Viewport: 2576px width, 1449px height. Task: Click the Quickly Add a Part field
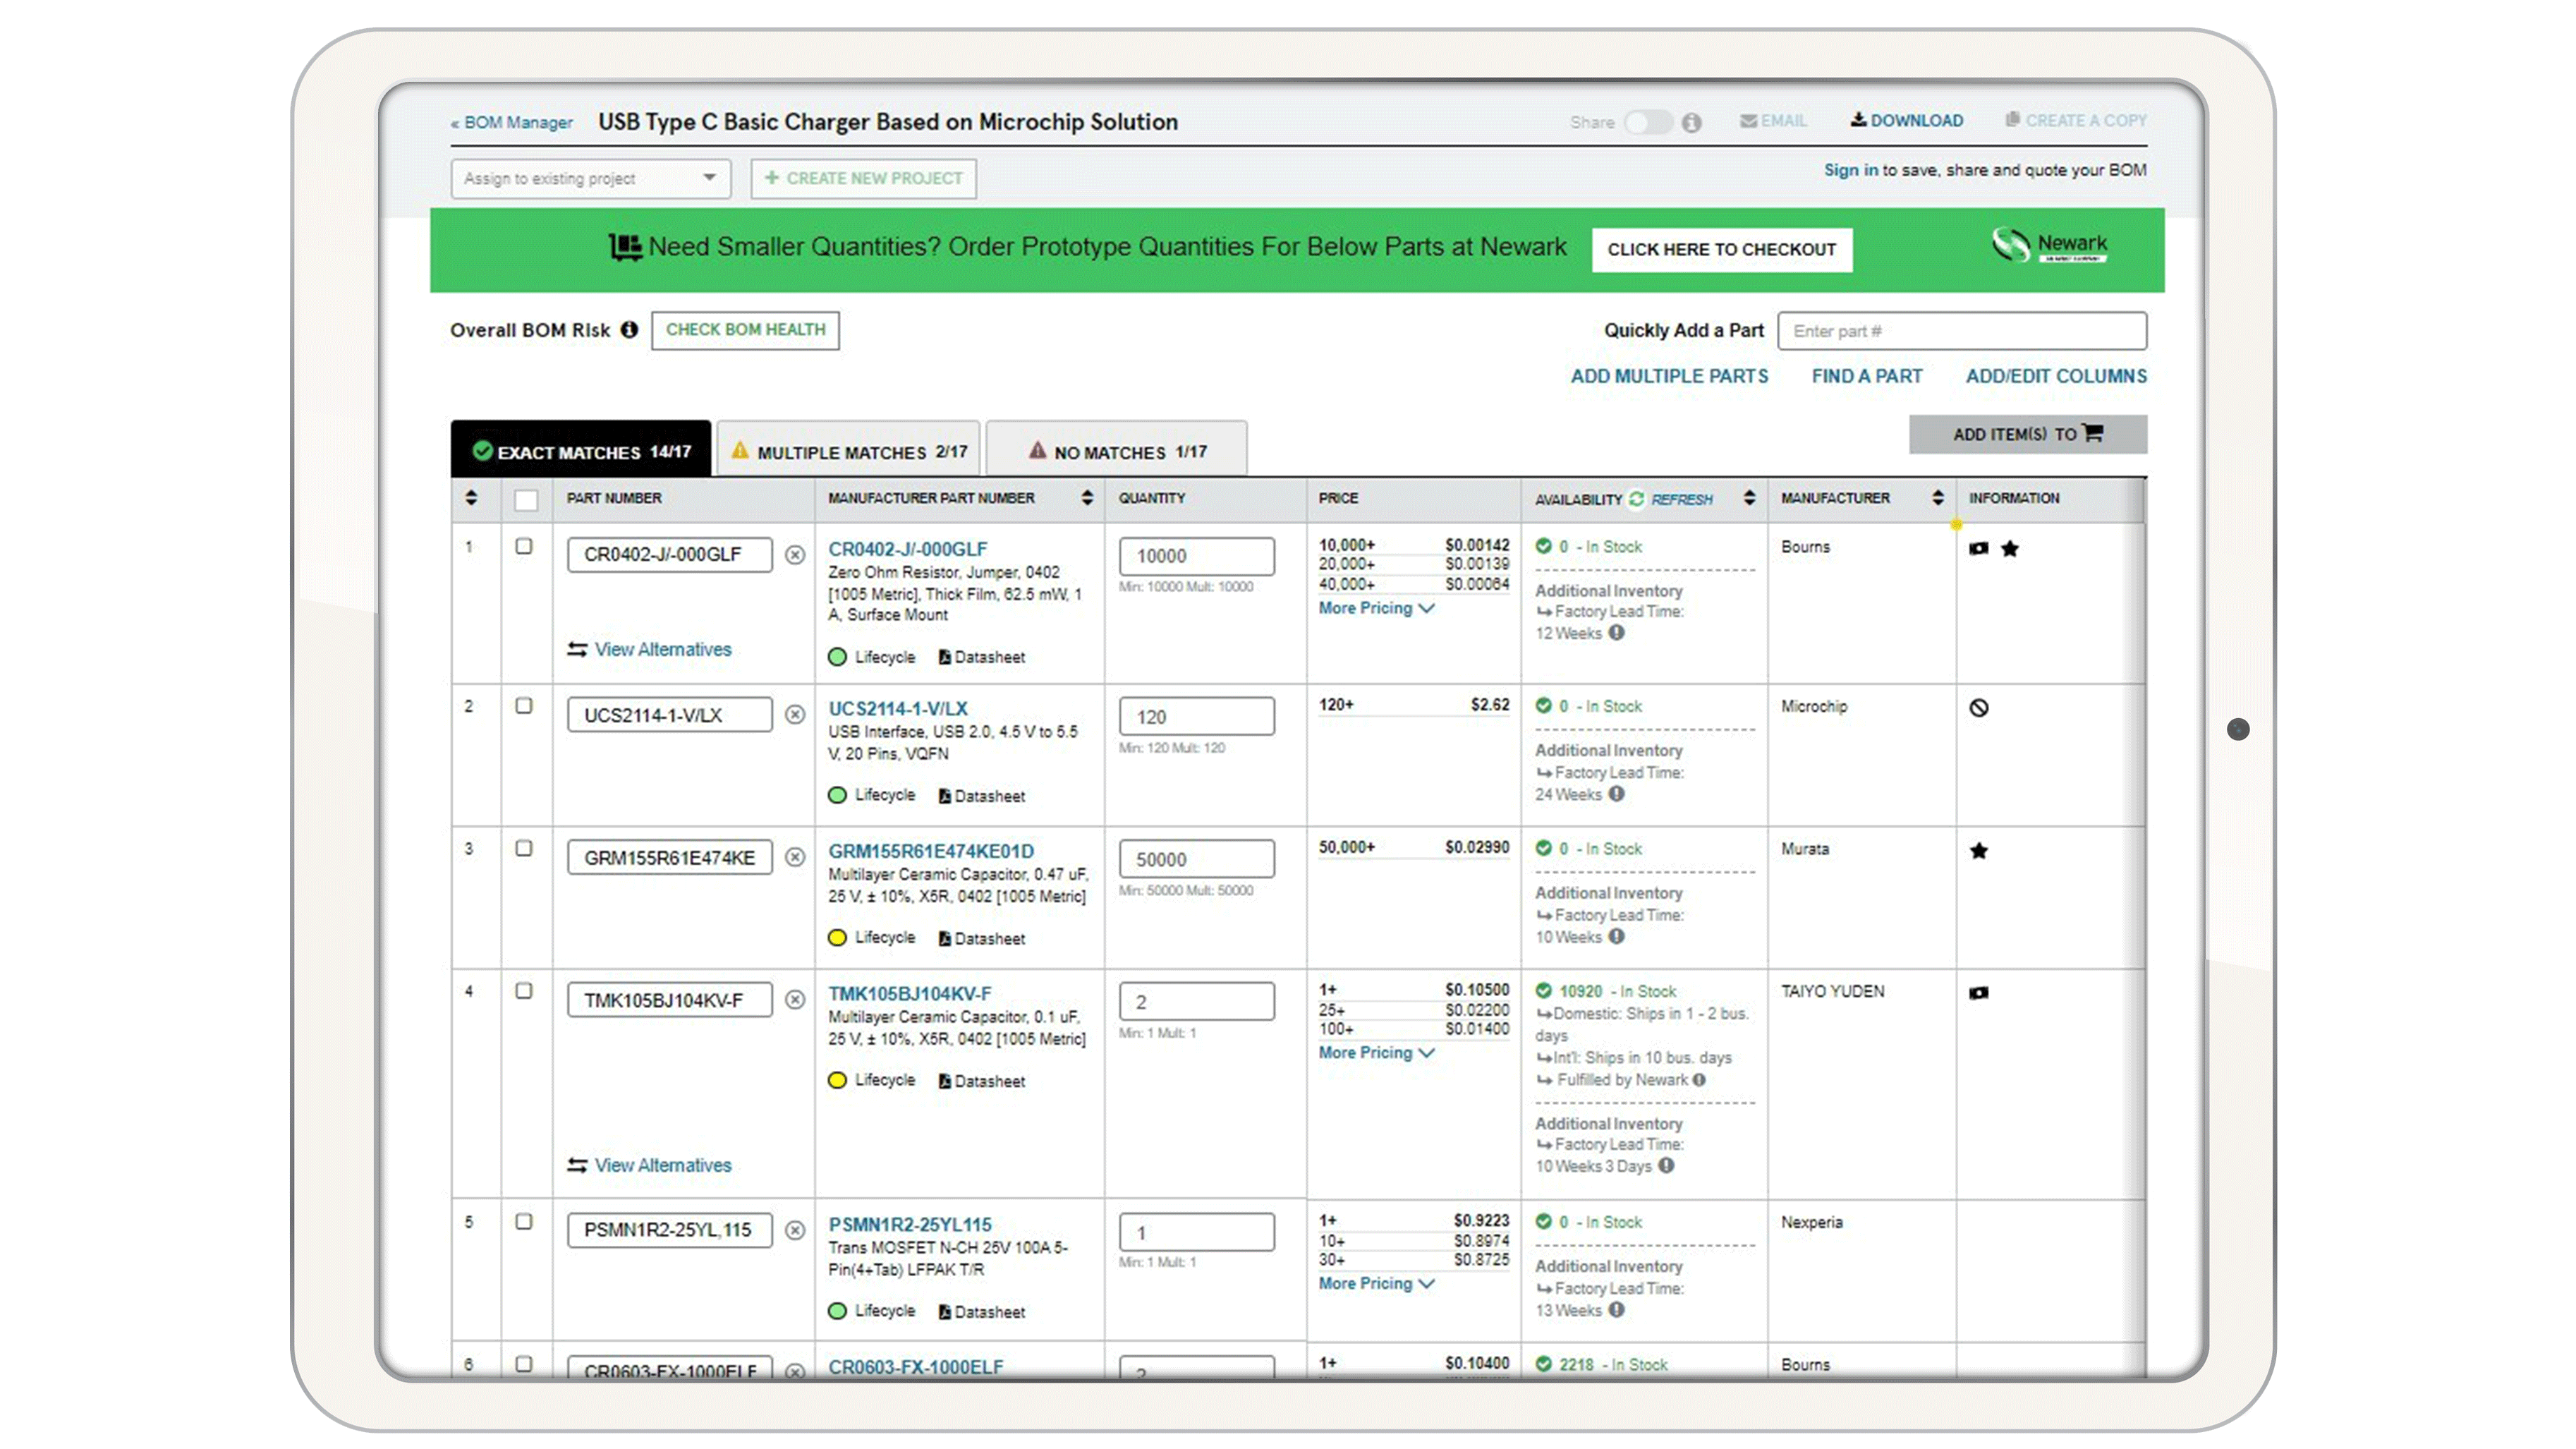coord(1962,331)
